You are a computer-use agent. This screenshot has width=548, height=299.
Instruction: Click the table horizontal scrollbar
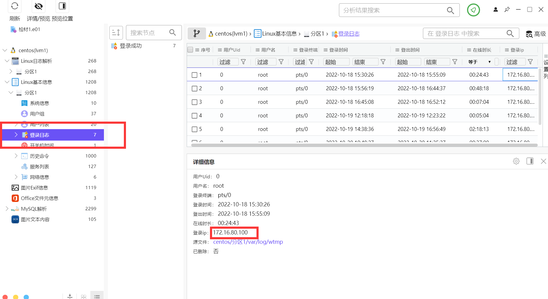[364, 145]
